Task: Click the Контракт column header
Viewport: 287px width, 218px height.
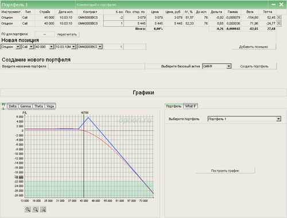Action: click(90, 12)
